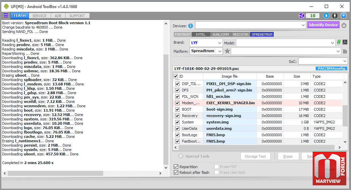The height and width of the screenshot is (190, 351).
Task: Click the Image file column header
Action: (x=230, y=76)
